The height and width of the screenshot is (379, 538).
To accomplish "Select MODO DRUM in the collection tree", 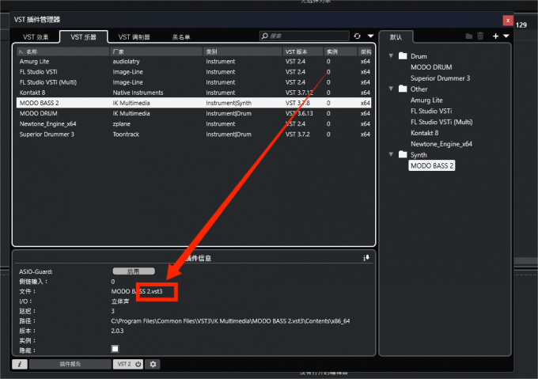I will (x=431, y=67).
